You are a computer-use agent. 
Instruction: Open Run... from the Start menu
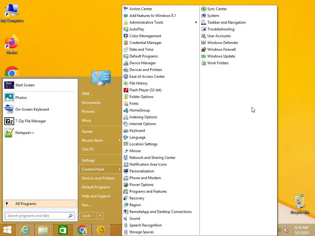pos(86,205)
